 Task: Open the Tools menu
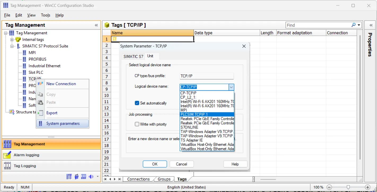pyautogui.click(x=46, y=15)
